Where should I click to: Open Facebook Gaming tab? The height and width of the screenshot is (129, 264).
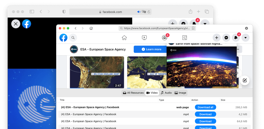pos(185,38)
